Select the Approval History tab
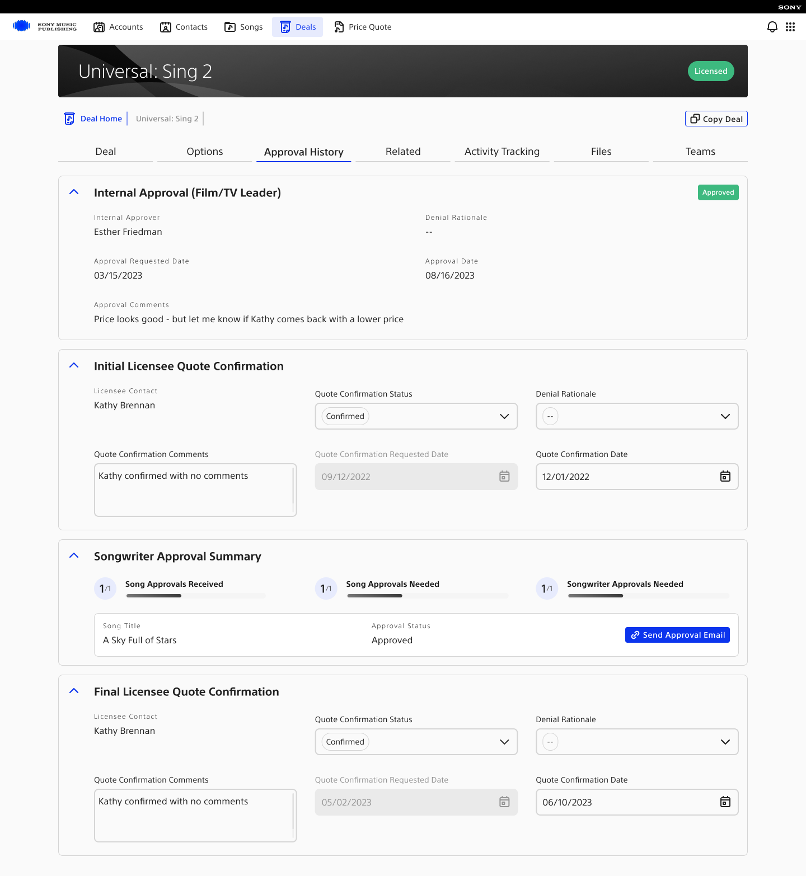 pos(304,152)
